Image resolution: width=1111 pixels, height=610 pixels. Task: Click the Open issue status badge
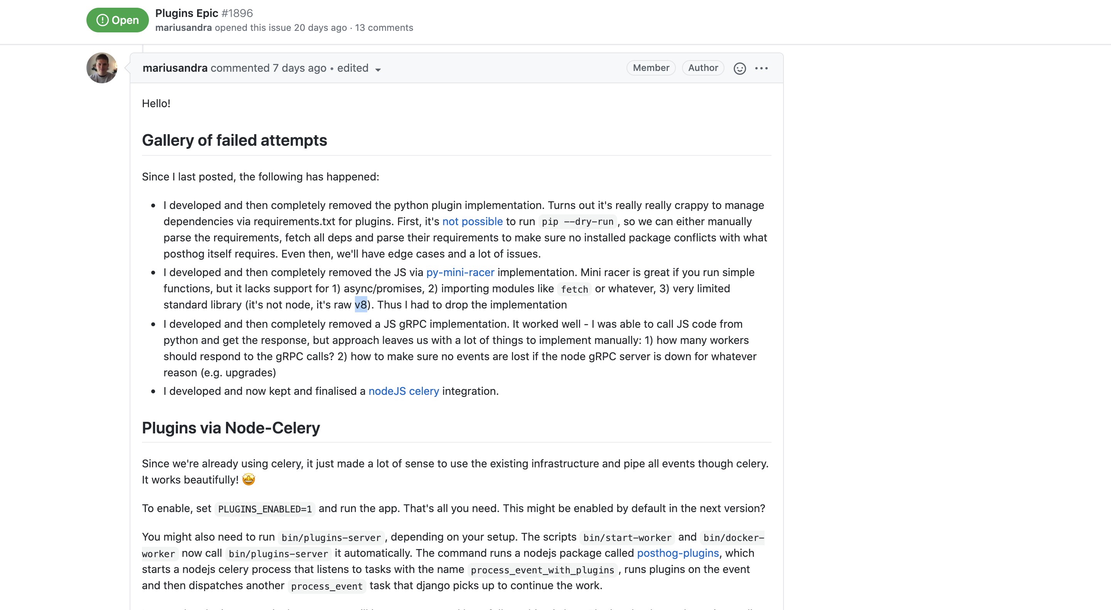(117, 20)
